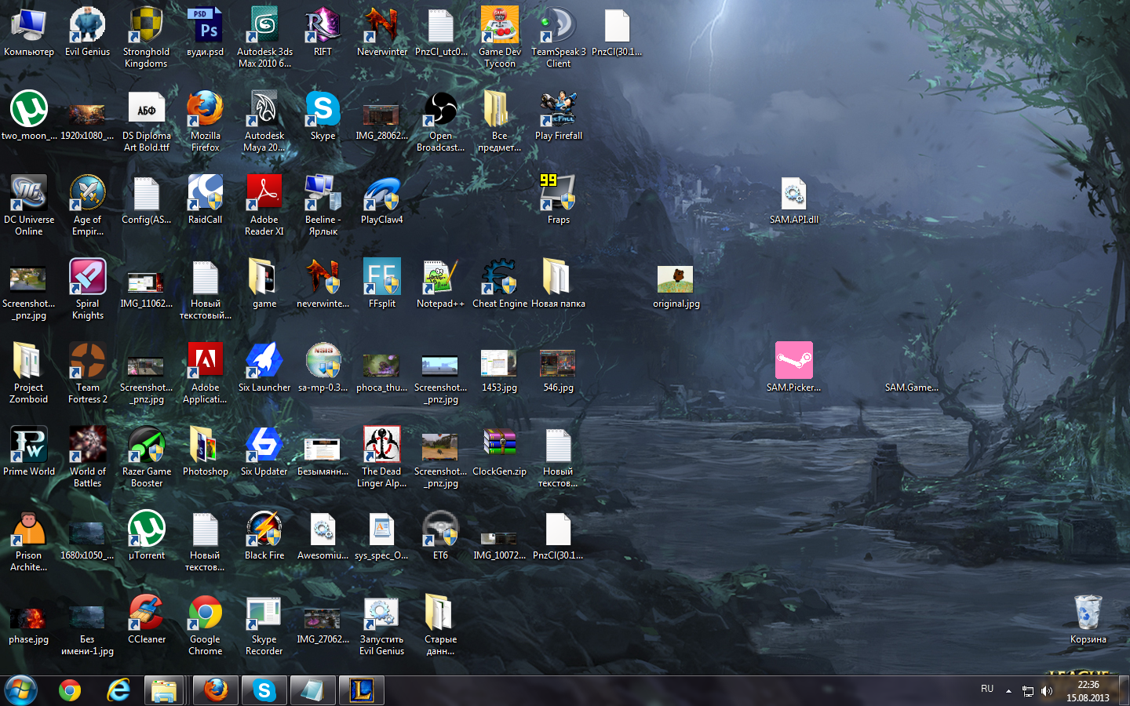Select the Stronghold Kingdoms shortcut
The height and width of the screenshot is (706, 1130).
[146, 37]
